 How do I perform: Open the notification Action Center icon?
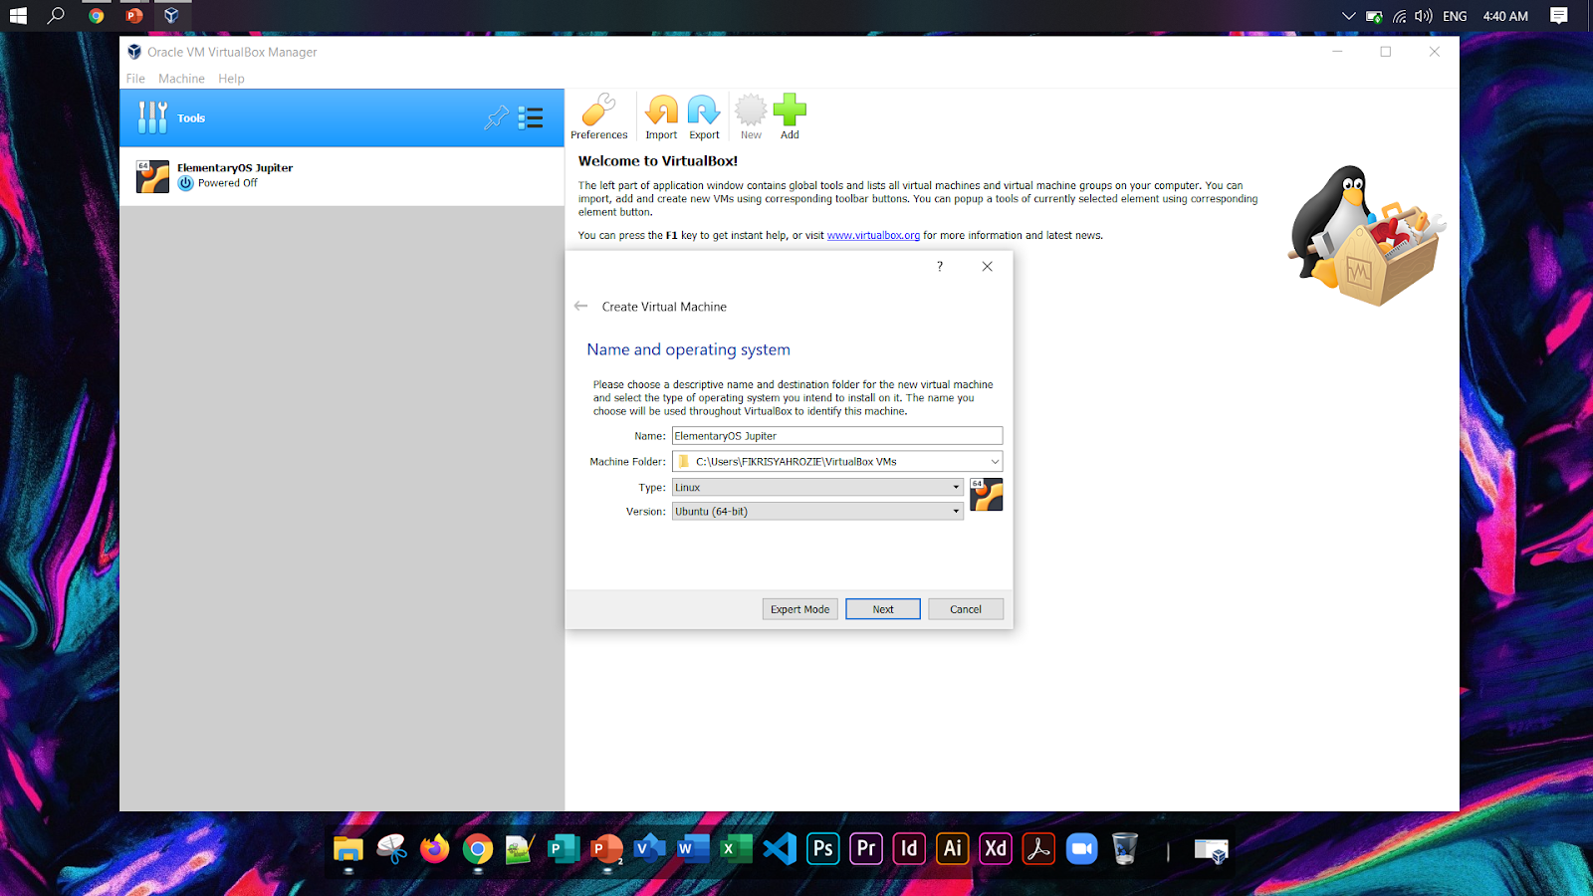[1559, 16]
